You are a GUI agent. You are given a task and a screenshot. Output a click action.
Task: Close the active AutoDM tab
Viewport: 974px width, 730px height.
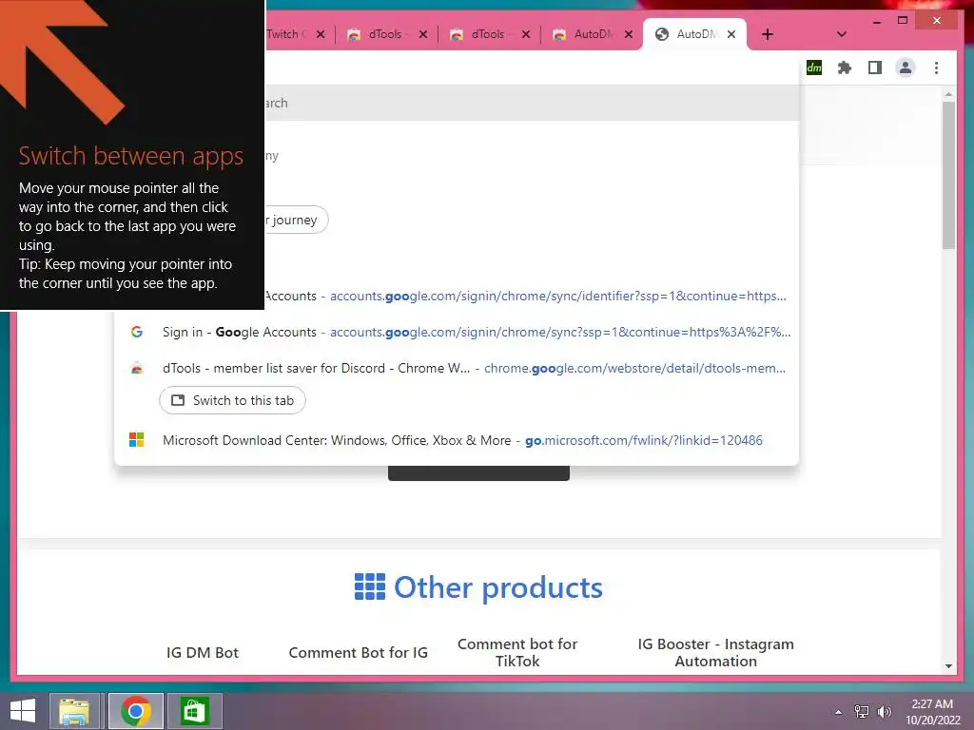pyautogui.click(x=731, y=34)
